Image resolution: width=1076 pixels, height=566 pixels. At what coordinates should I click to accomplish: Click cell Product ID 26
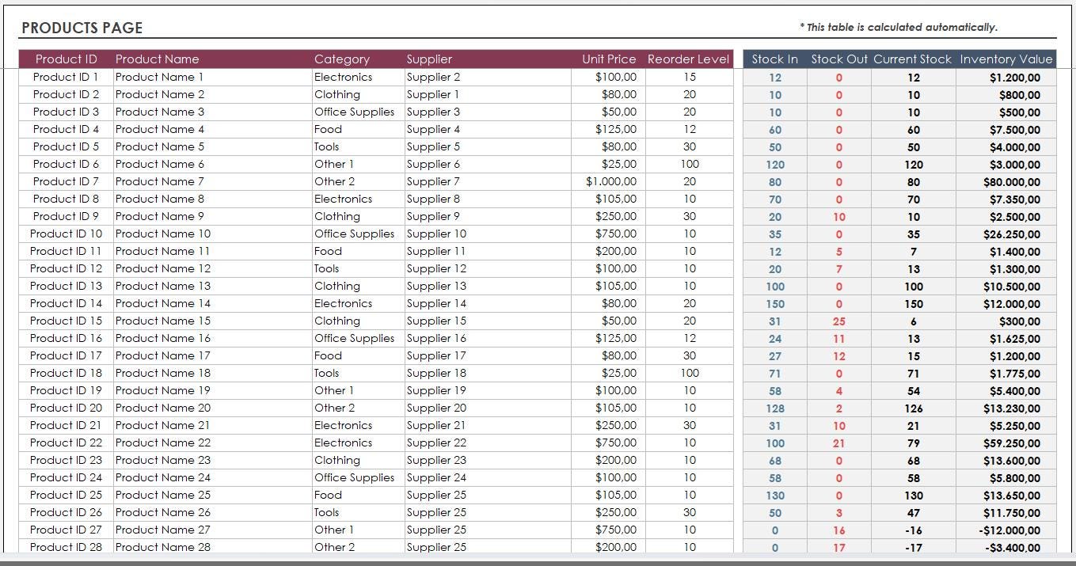pos(66,512)
